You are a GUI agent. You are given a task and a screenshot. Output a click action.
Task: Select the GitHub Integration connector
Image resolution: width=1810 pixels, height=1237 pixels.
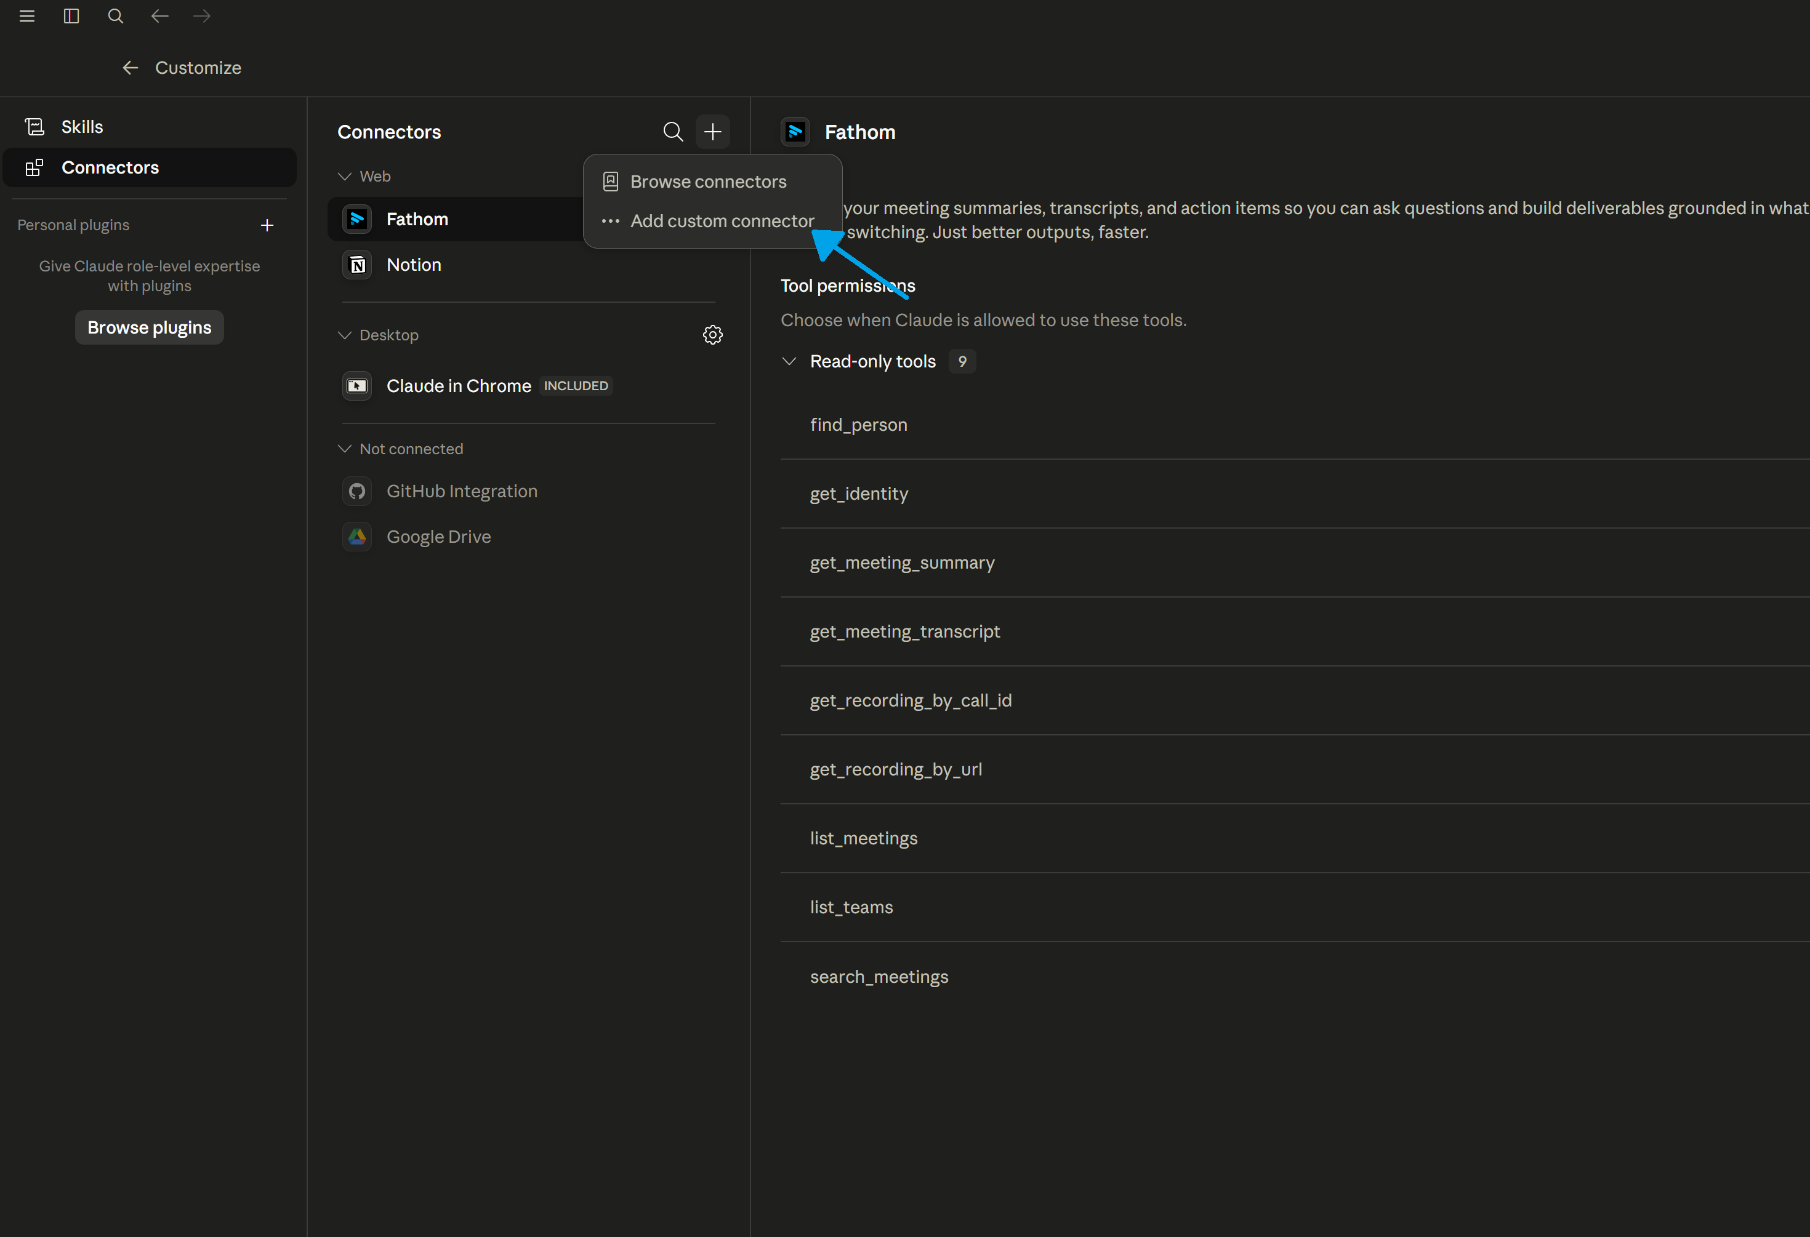[x=528, y=491]
